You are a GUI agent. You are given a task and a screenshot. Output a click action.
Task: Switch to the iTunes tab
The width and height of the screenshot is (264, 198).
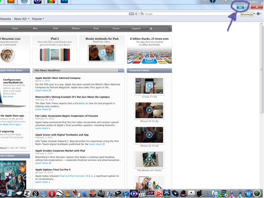pyautogui.click(x=116, y=28)
